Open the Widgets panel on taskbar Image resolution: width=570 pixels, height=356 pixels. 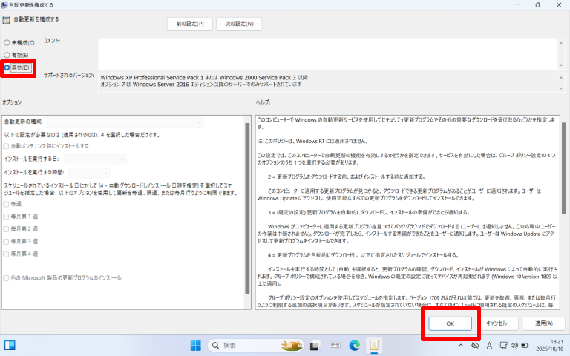point(11,345)
